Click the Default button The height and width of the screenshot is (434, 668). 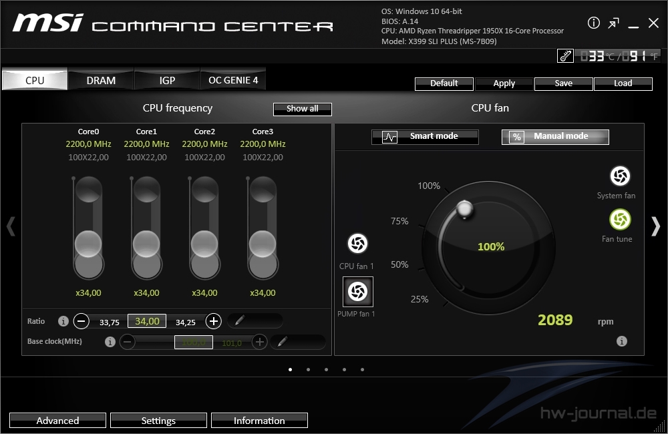[444, 83]
